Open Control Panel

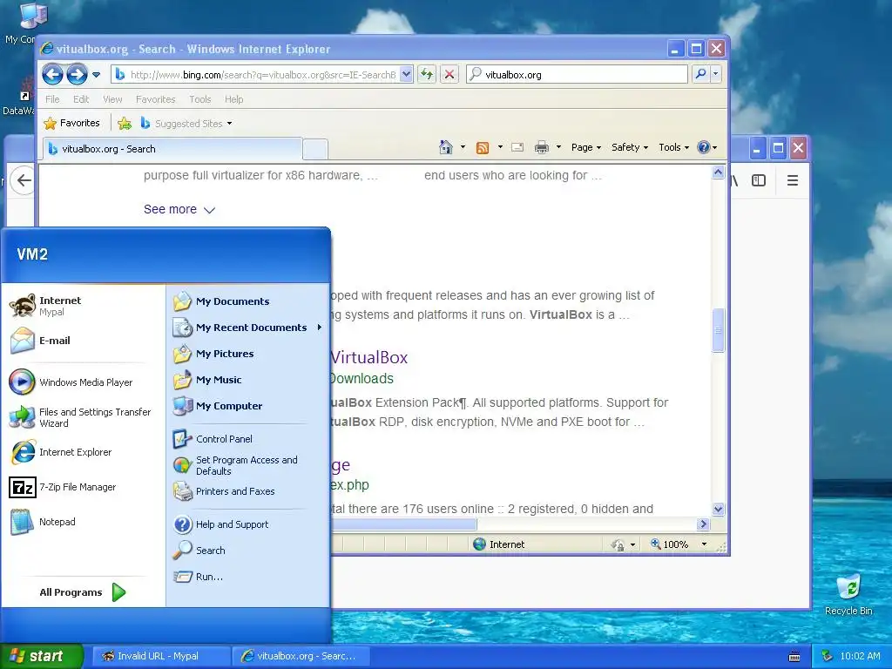point(248,439)
